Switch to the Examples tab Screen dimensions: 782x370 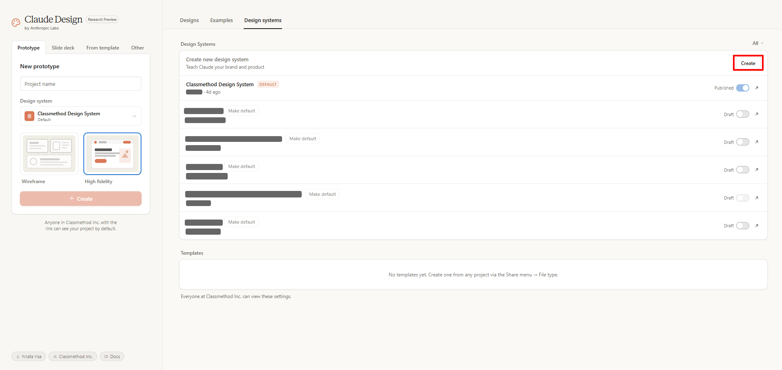[222, 20]
